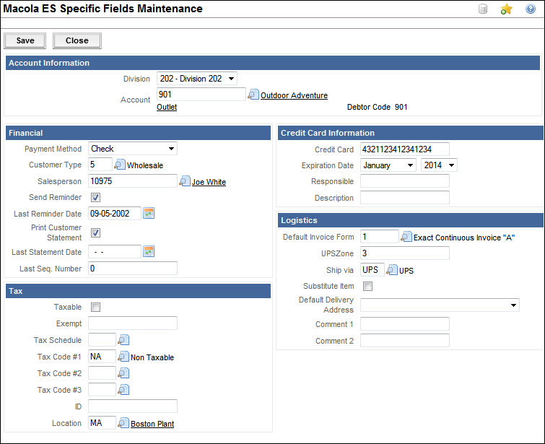Open the help question mark icon
Viewport: 545px width, 444px height.
click(531, 9)
